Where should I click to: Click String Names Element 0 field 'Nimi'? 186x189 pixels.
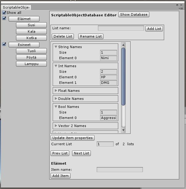tap(108, 58)
